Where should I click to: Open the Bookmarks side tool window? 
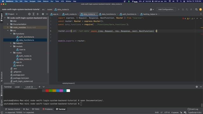2,91
